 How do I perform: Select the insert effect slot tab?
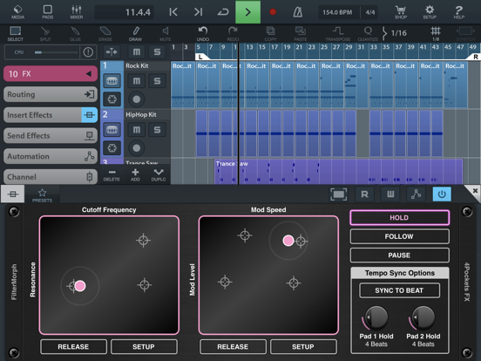12,194
